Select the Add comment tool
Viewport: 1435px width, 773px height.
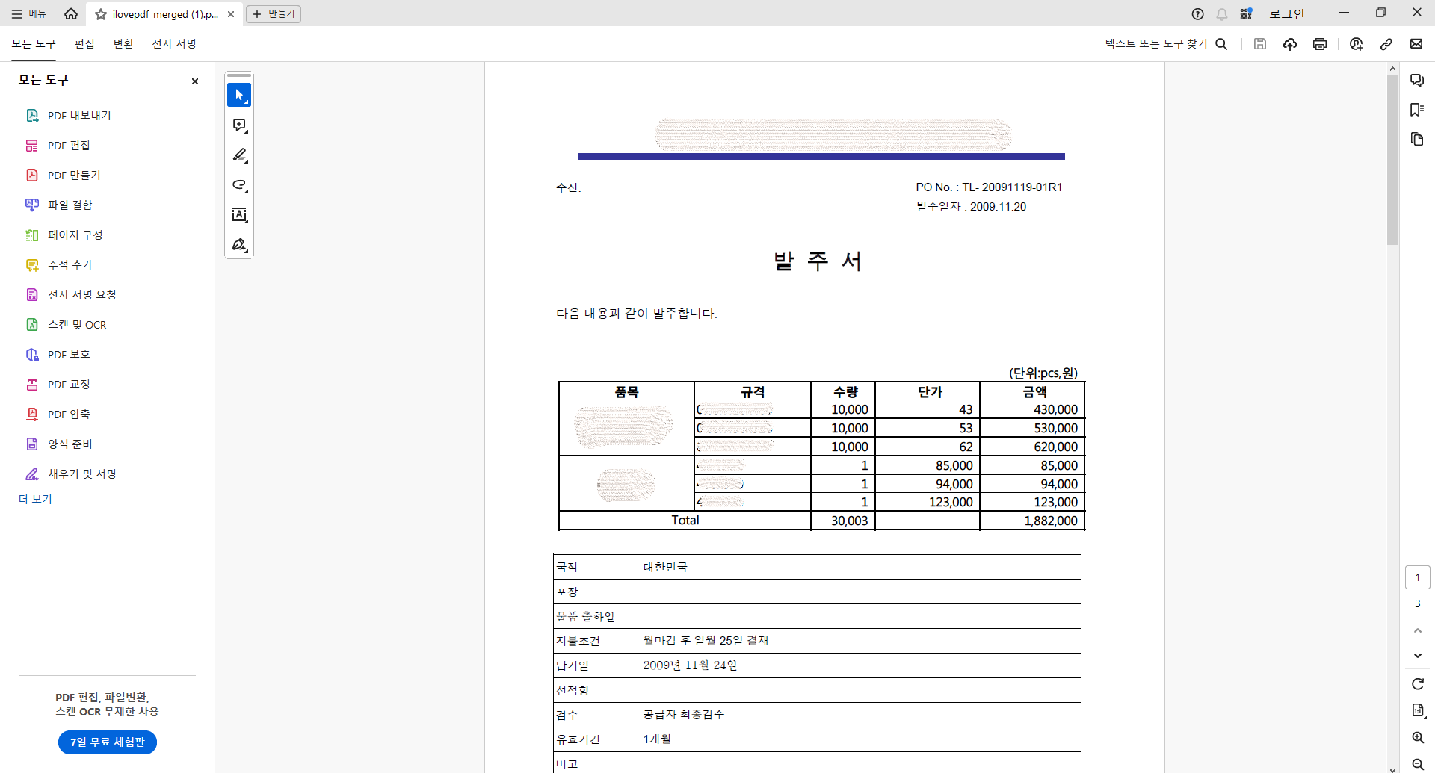click(239, 125)
